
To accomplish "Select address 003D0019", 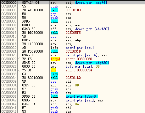I will click(x=9, y=40).
